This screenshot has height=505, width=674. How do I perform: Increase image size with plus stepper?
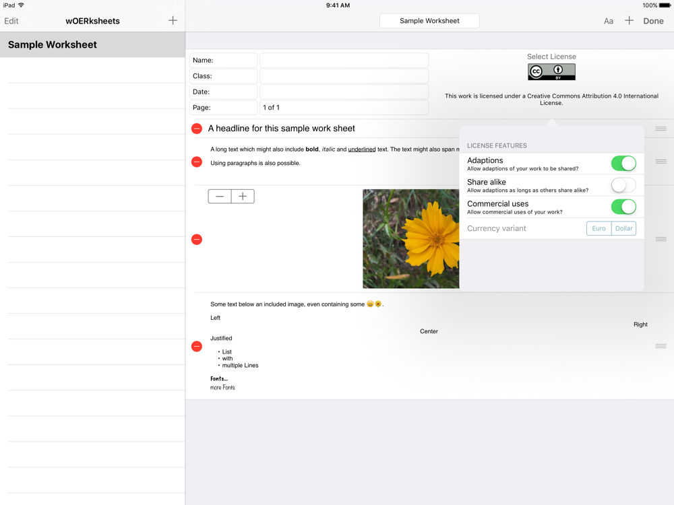pos(243,197)
